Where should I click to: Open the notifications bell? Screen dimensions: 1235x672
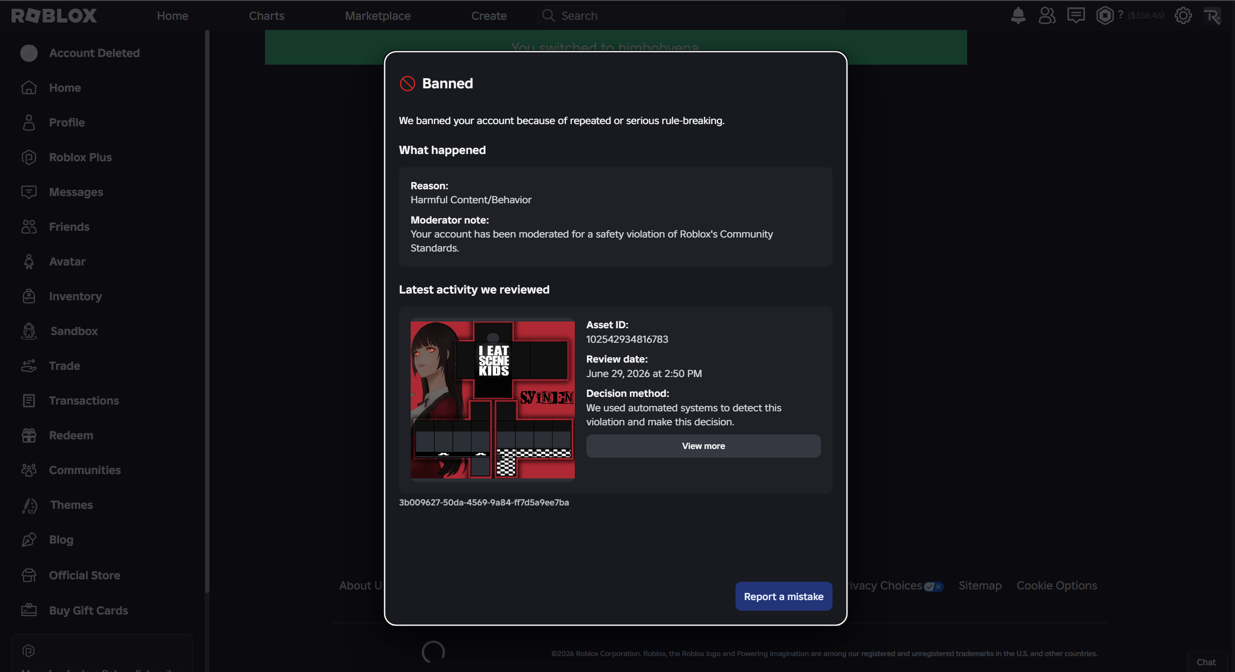coord(1018,15)
